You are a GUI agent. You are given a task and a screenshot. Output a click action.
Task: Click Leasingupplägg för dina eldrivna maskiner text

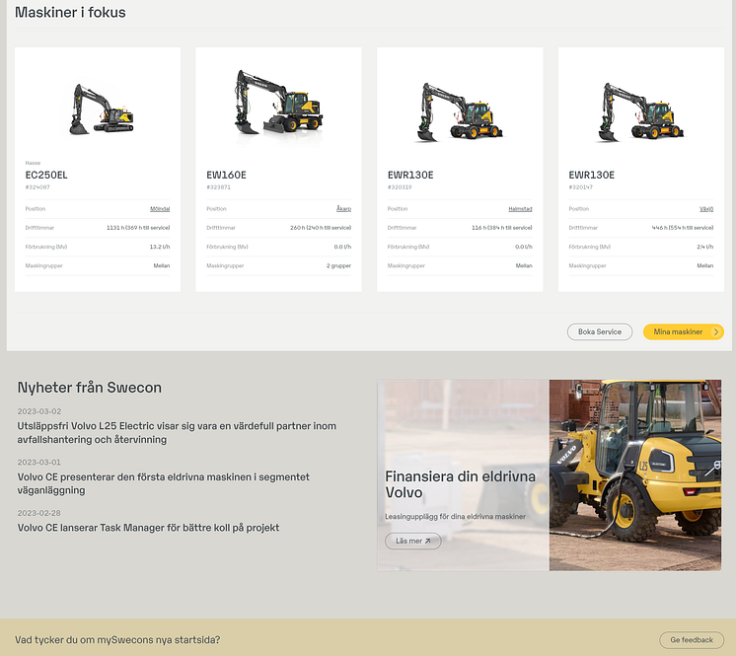click(x=455, y=517)
